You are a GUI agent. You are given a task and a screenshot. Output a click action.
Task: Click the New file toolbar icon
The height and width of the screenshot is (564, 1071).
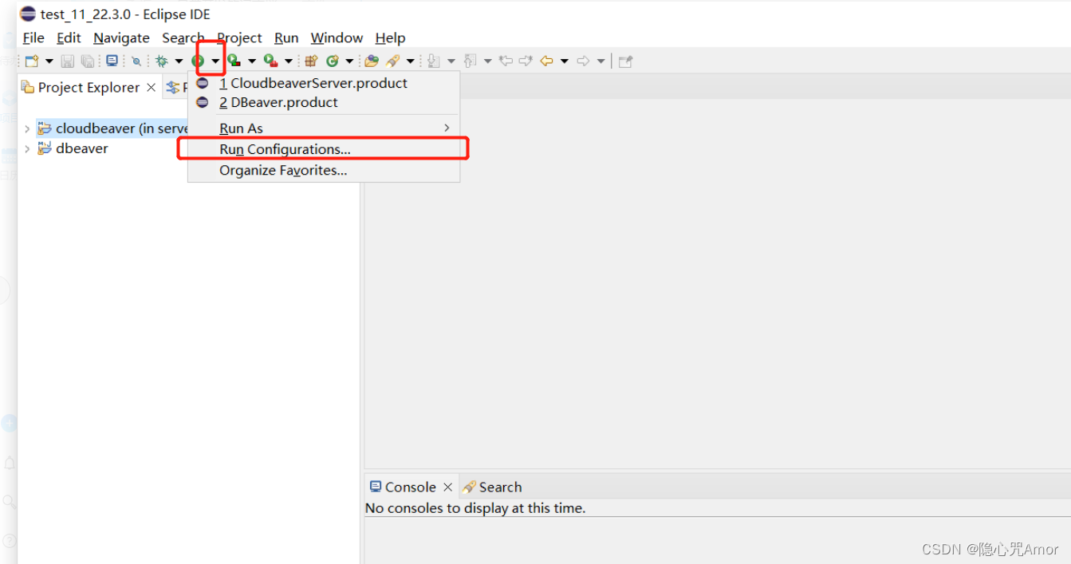[32, 61]
